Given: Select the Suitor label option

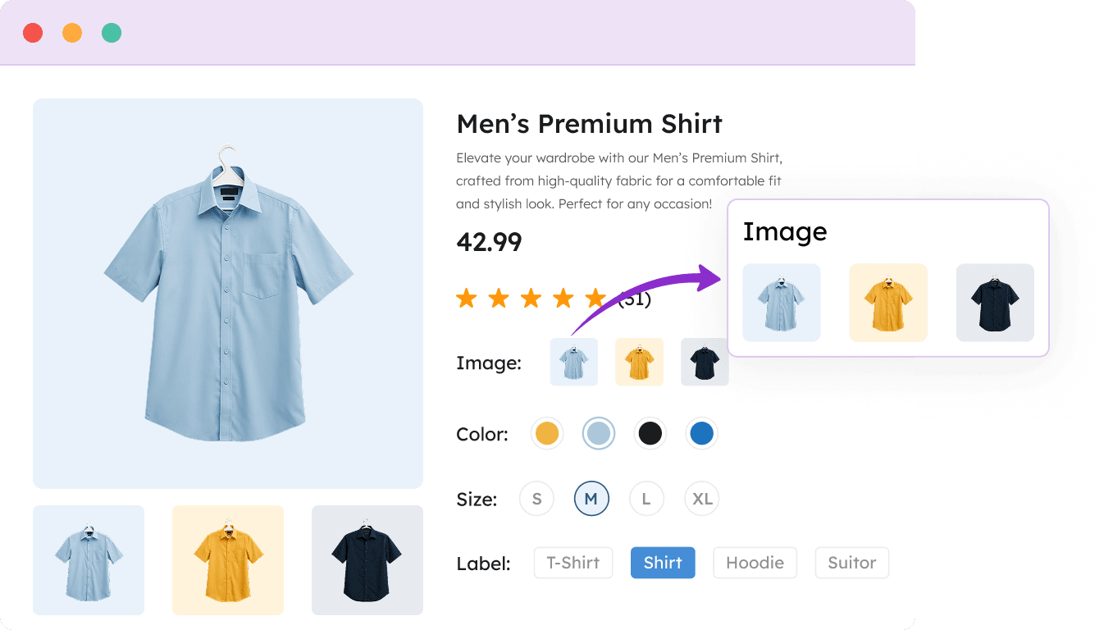Looking at the screenshot, I should pos(851,563).
